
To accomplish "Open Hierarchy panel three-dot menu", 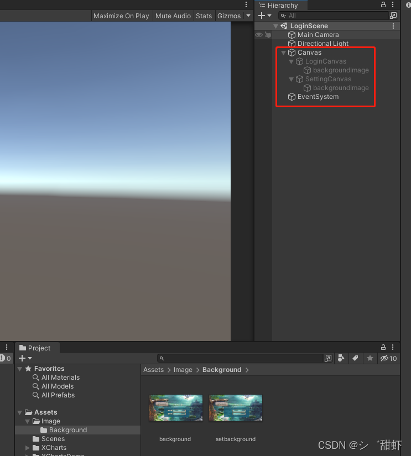I will [x=393, y=4].
